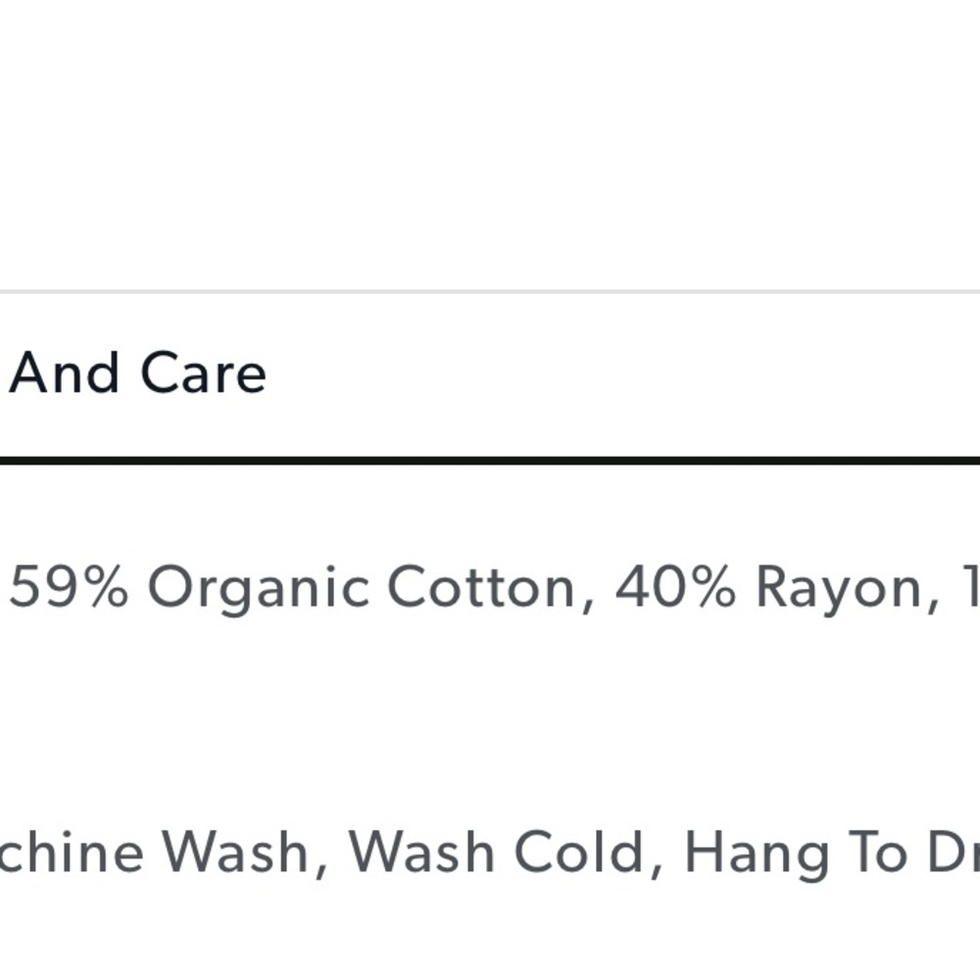Click the black underline beneath And Care
The image size is (980, 980).
490,461
